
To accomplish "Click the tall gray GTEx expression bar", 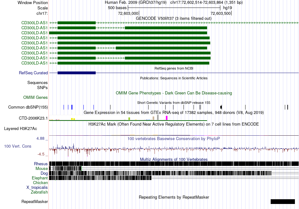I will 158,117.
